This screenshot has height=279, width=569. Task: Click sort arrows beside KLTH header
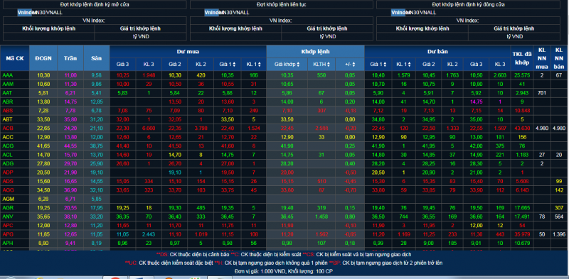328,64
